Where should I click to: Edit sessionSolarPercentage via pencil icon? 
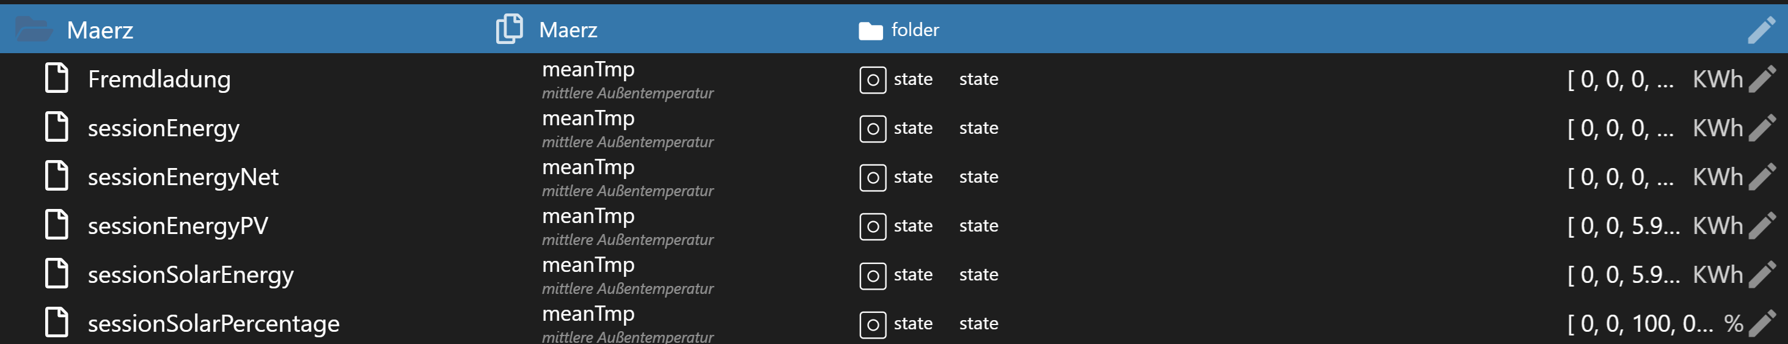pos(1762,323)
